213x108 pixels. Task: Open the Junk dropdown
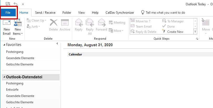33,27
